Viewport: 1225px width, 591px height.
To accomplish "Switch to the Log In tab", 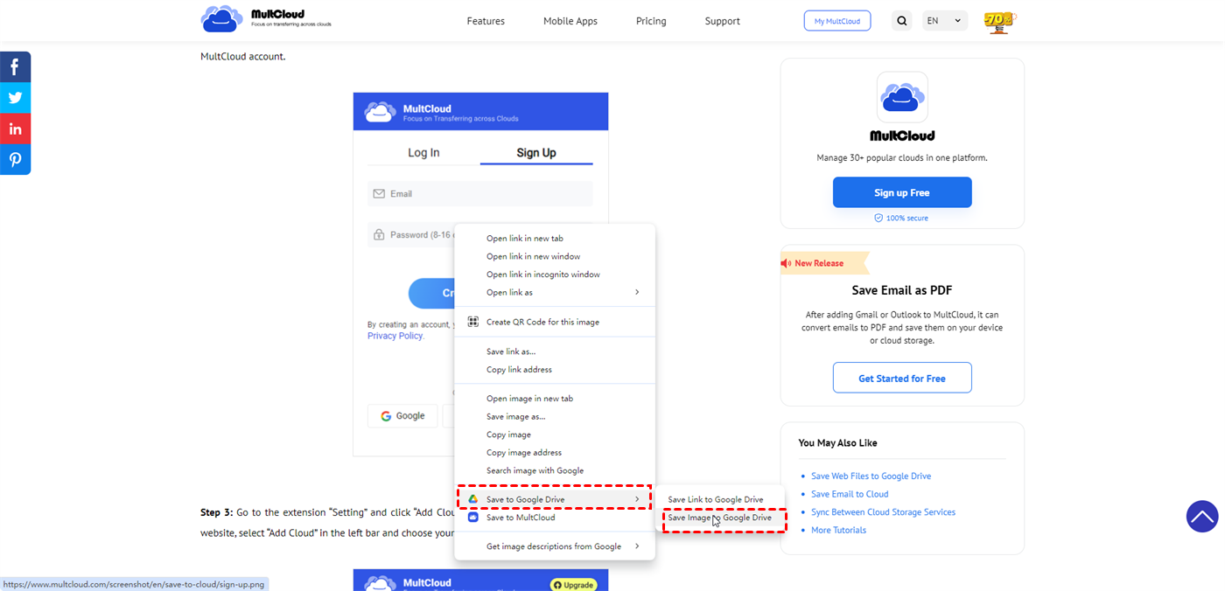I will click(423, 153).
